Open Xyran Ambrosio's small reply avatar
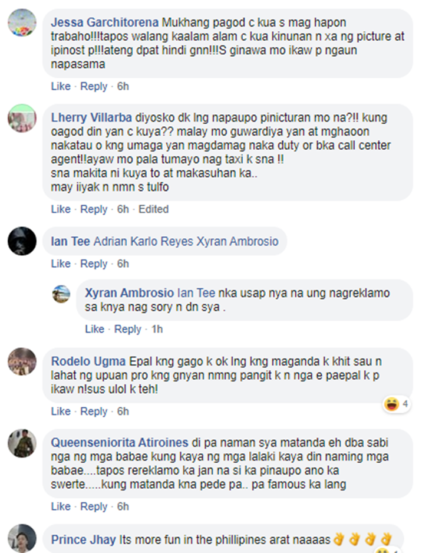 coord(61,294)
